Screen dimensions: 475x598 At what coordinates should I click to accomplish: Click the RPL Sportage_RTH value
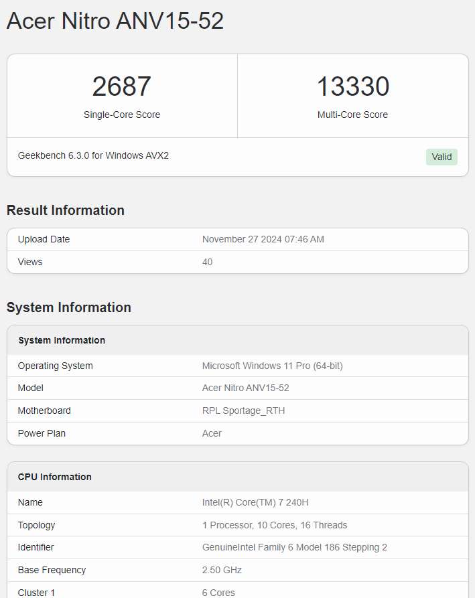click(x=243, y=410)
